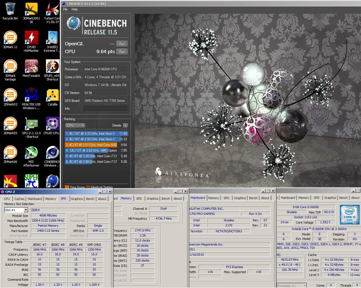Launch the 3DMark06 desktop icon
The width and height of the screenshot is (361, 288).
(x=10, y=155)
